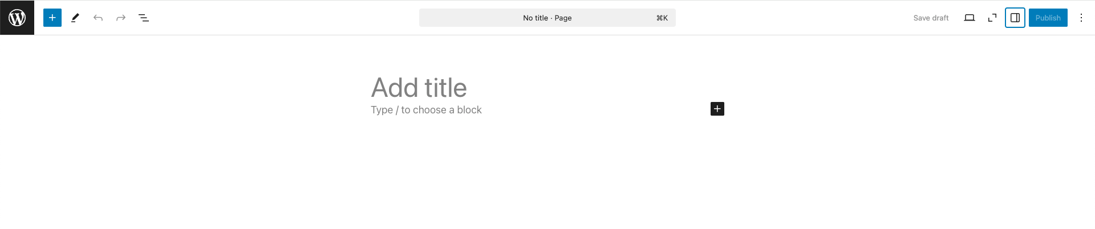Publish the page
This screenshot has height=229, width=1095.
(1048, 18)
